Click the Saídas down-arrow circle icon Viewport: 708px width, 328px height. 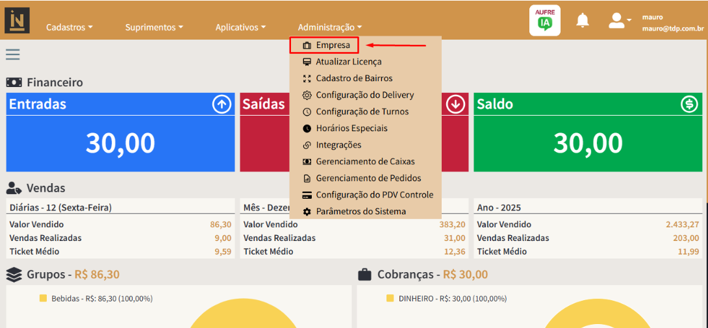click(455, 104)
